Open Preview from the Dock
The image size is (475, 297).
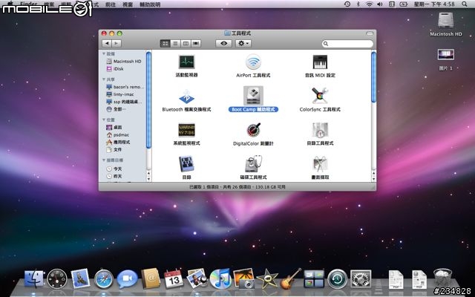pyautogui.click(x=197, y=278)
